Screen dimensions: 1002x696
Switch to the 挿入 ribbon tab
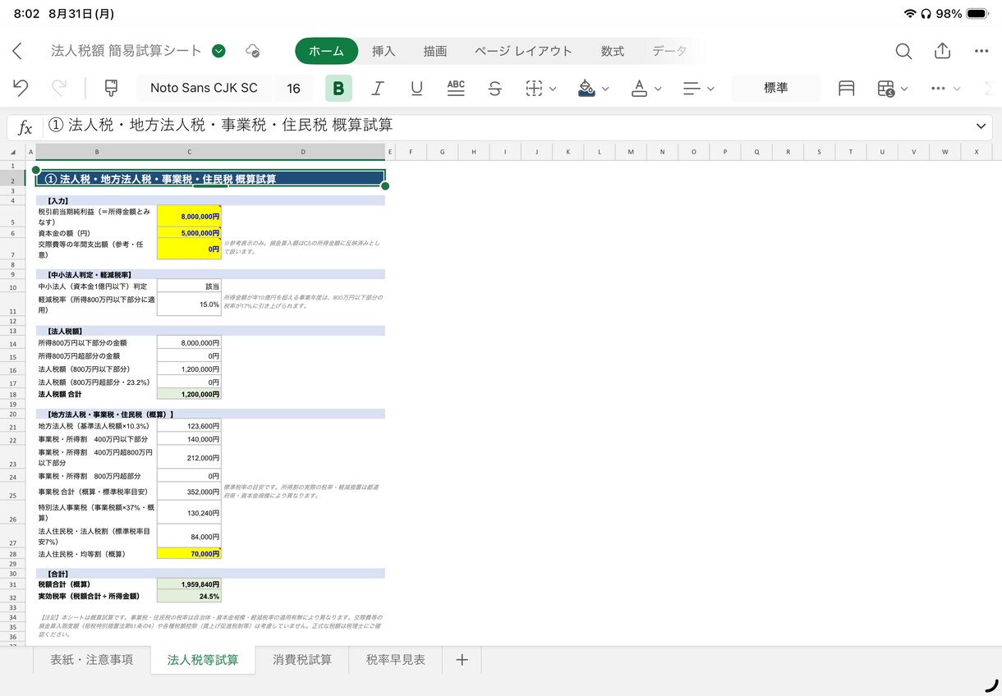tap(384, 51)
